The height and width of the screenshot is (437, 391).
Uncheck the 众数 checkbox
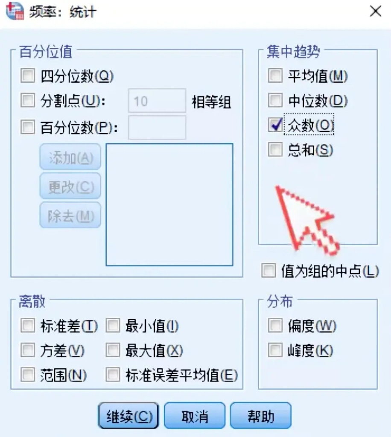point(275,125)
